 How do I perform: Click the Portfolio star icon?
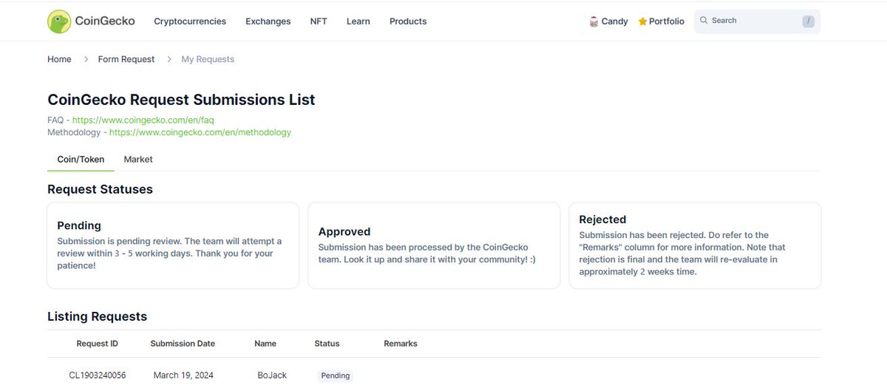pyautogui.click(x=642, y=21)
